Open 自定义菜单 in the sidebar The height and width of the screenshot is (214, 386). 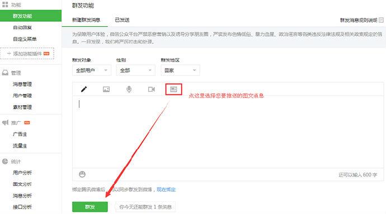click(25, 39)
